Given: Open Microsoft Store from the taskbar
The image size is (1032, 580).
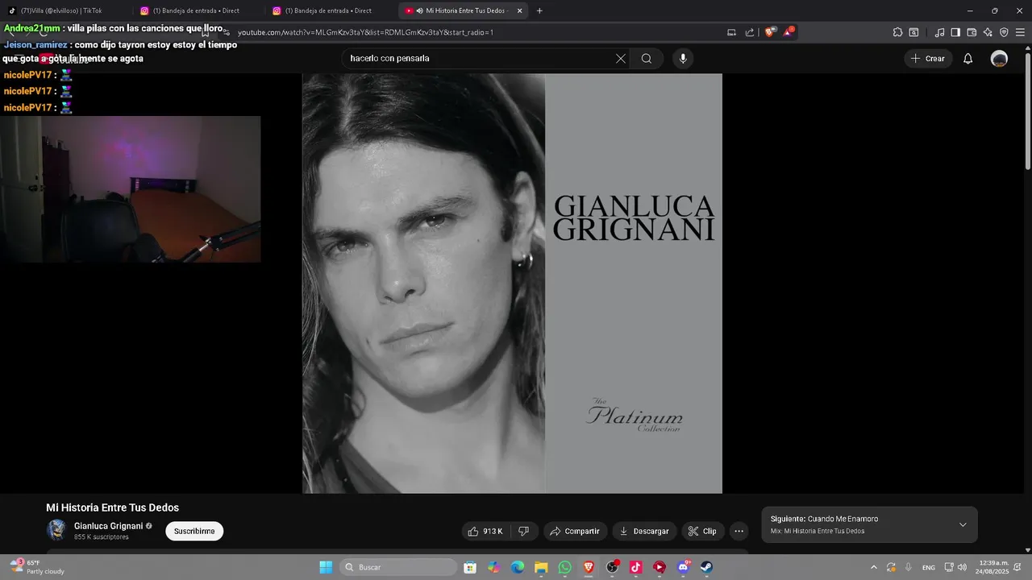Looking at the screenshot, I should point(470,567).
